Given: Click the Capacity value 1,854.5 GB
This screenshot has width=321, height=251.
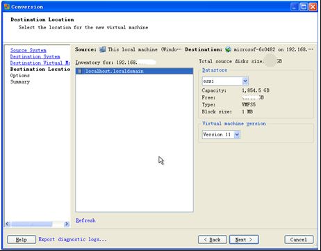Looking at the screenshot, I should 256,90.
